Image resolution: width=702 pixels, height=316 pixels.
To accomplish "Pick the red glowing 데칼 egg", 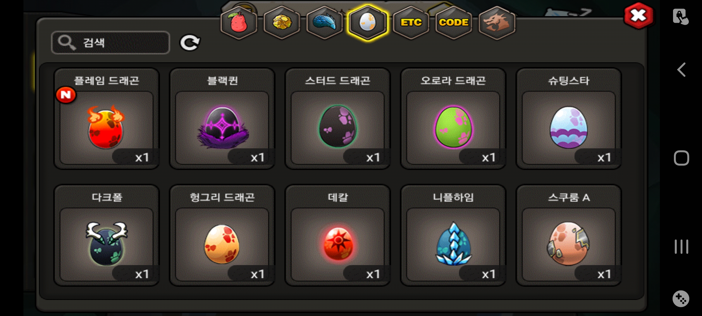I will (338, 236).
